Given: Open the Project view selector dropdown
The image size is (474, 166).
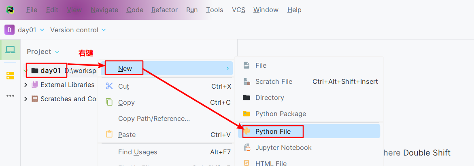Looking at the screenshot, I should tap(43, 52).
